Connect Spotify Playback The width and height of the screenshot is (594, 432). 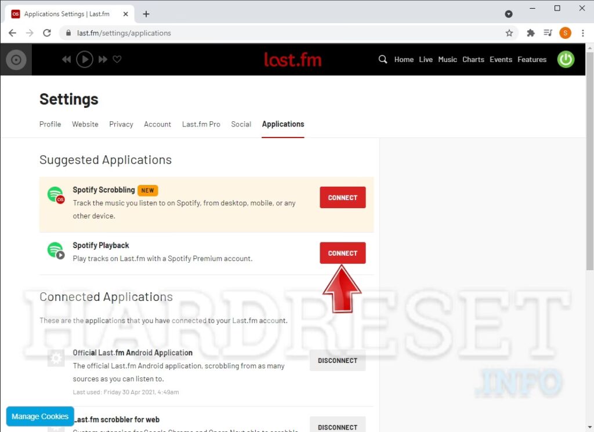(342, 253)
